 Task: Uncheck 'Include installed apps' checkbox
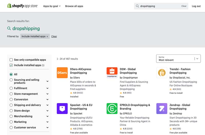pyautogui.click(x=11, y=65)
